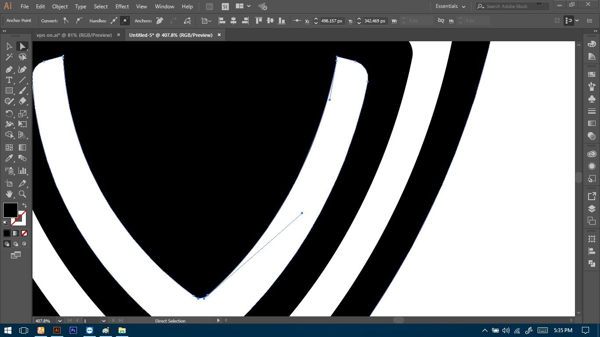Viewport: 600px width, 337px height.
Task: Enable Draw Normal mode
Action: (7, 244)
